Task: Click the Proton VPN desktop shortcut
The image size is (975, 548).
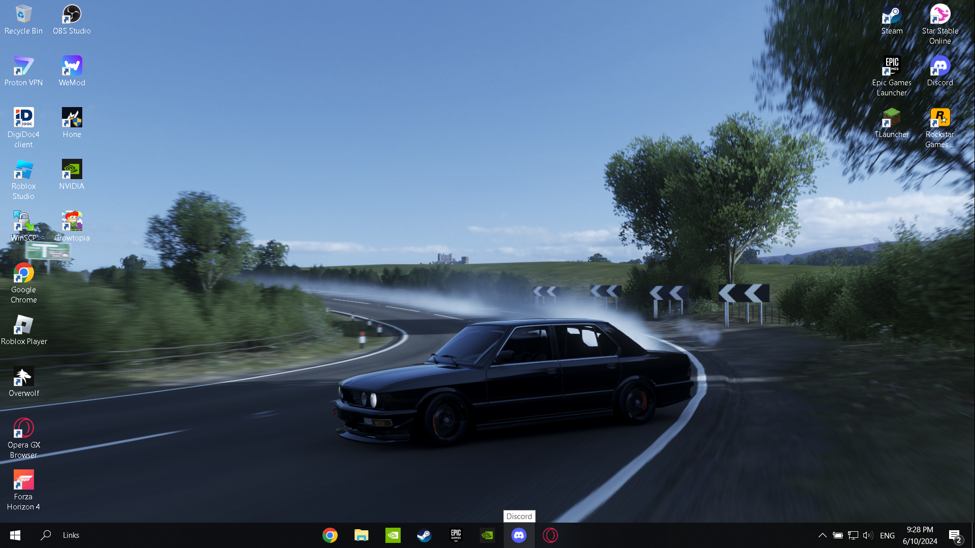Action: 23,71
